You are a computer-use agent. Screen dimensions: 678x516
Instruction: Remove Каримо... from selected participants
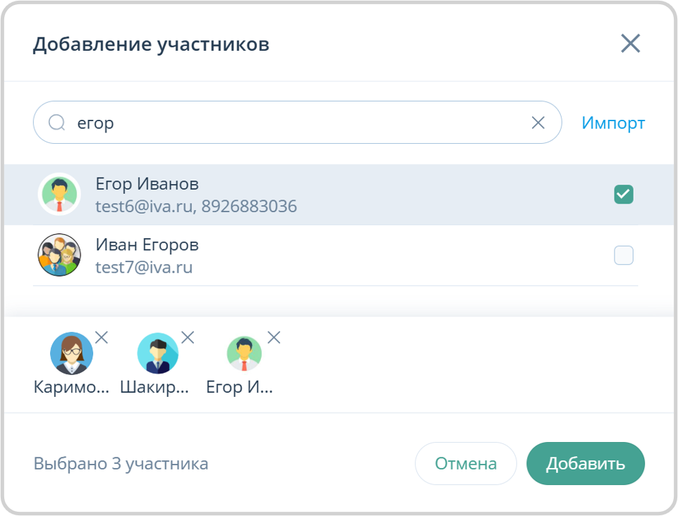pos(102,338)
